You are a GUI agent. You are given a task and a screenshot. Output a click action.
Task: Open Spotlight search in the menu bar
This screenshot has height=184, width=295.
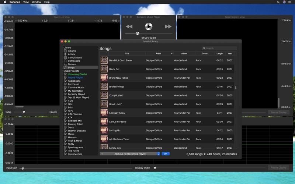point(278,2)
